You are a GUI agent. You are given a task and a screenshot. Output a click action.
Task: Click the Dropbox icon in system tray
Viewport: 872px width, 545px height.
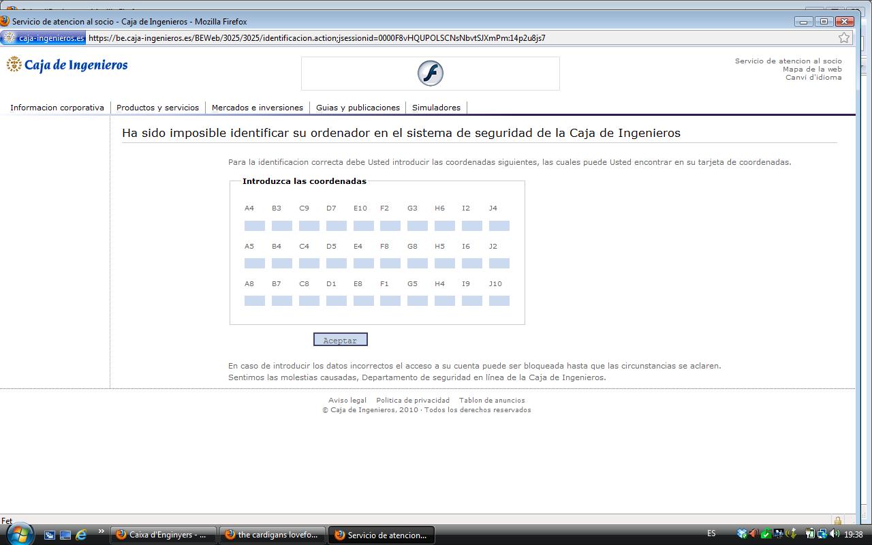[x=742, y=534]
